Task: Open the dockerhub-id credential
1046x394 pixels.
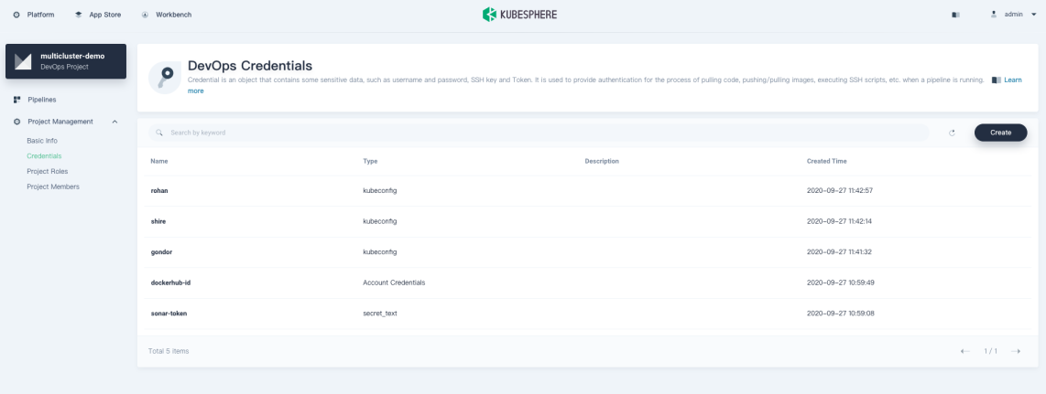Action: (170, 282)
